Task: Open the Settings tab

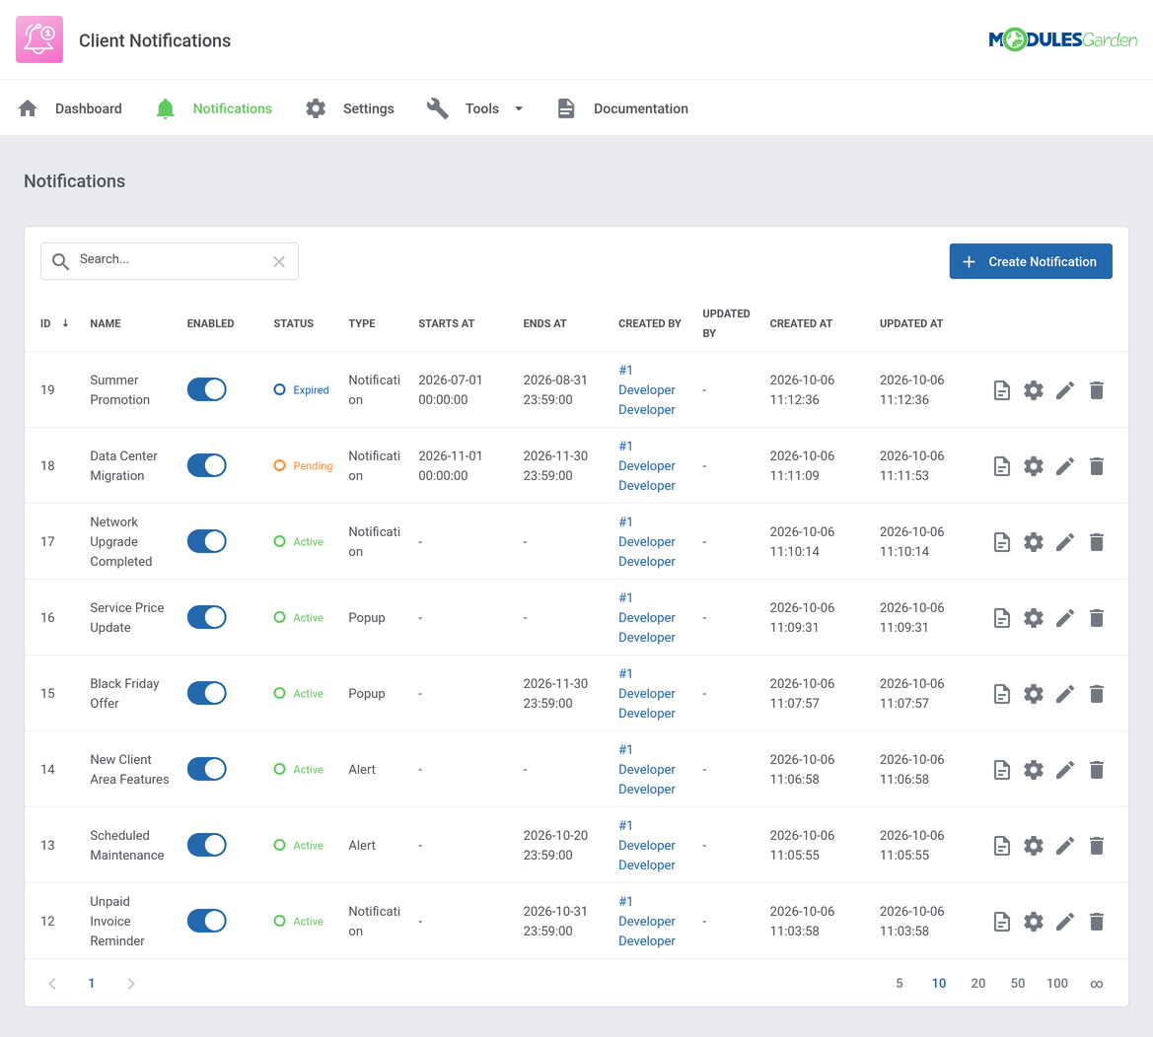Action: click(x=350, y=108)
